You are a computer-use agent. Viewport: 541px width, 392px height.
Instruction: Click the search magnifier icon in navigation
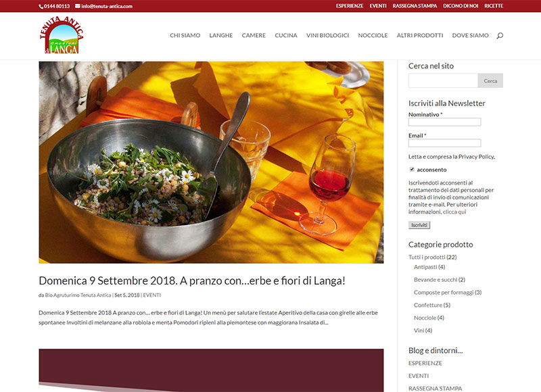click(x=500, y=36)
